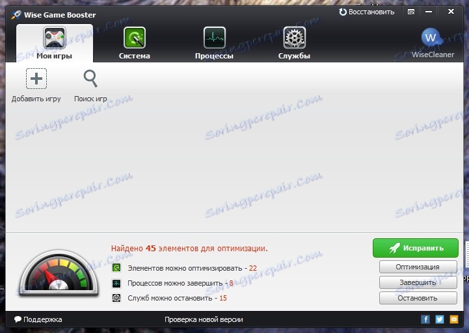This screenshot has height=333, width=469.
Task: Click text Процессов можно завершить - 8
Action: [180, 283]
